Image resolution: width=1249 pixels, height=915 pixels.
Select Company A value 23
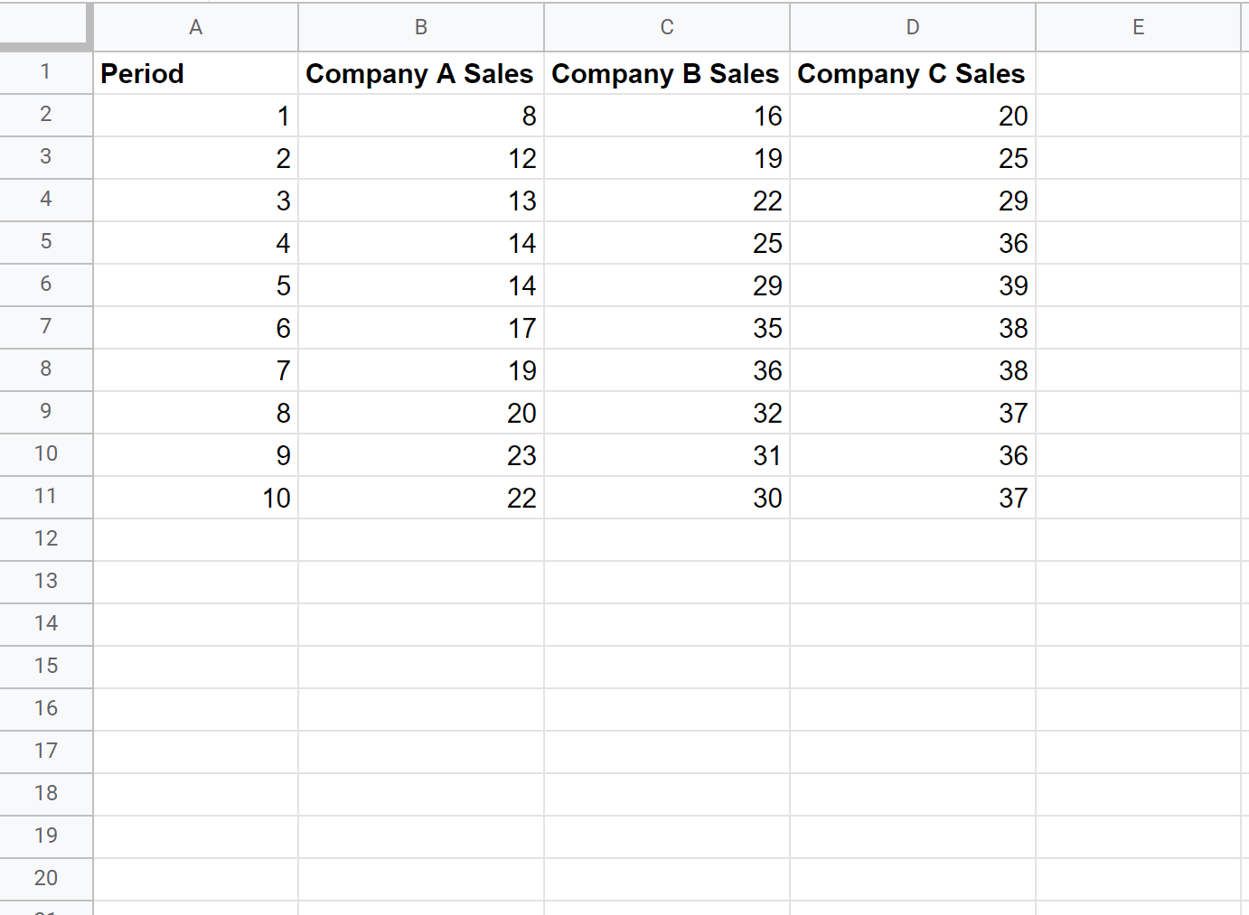point(421,455)
